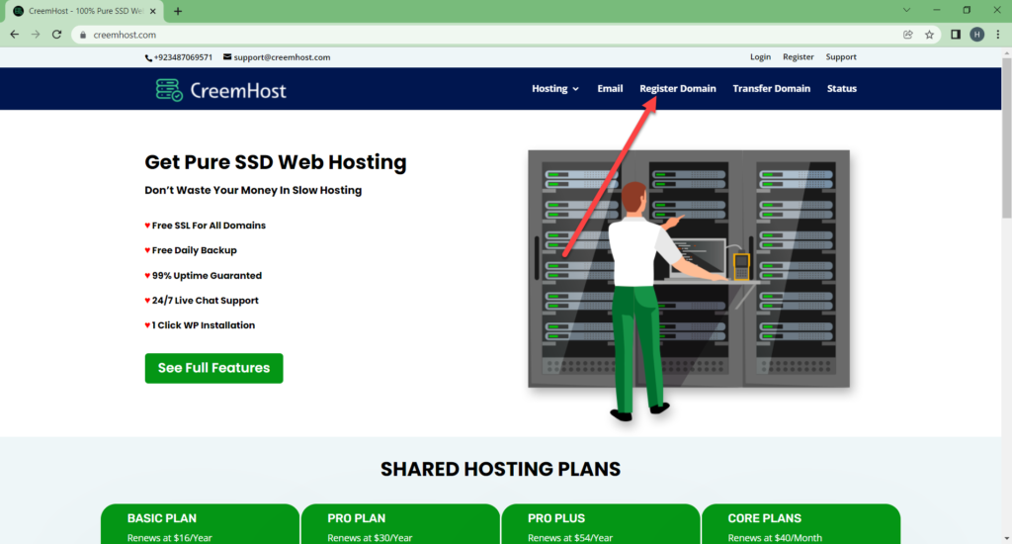Select the CORE PLANS card
This screenshot has height=544, width=1012.
click(x=801, y=524)
